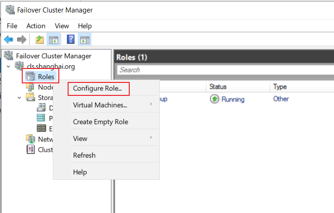Viewport: 334px width, 213px height.
Task: Click into the Roles Search field
Action: click(x=226, y=70)
